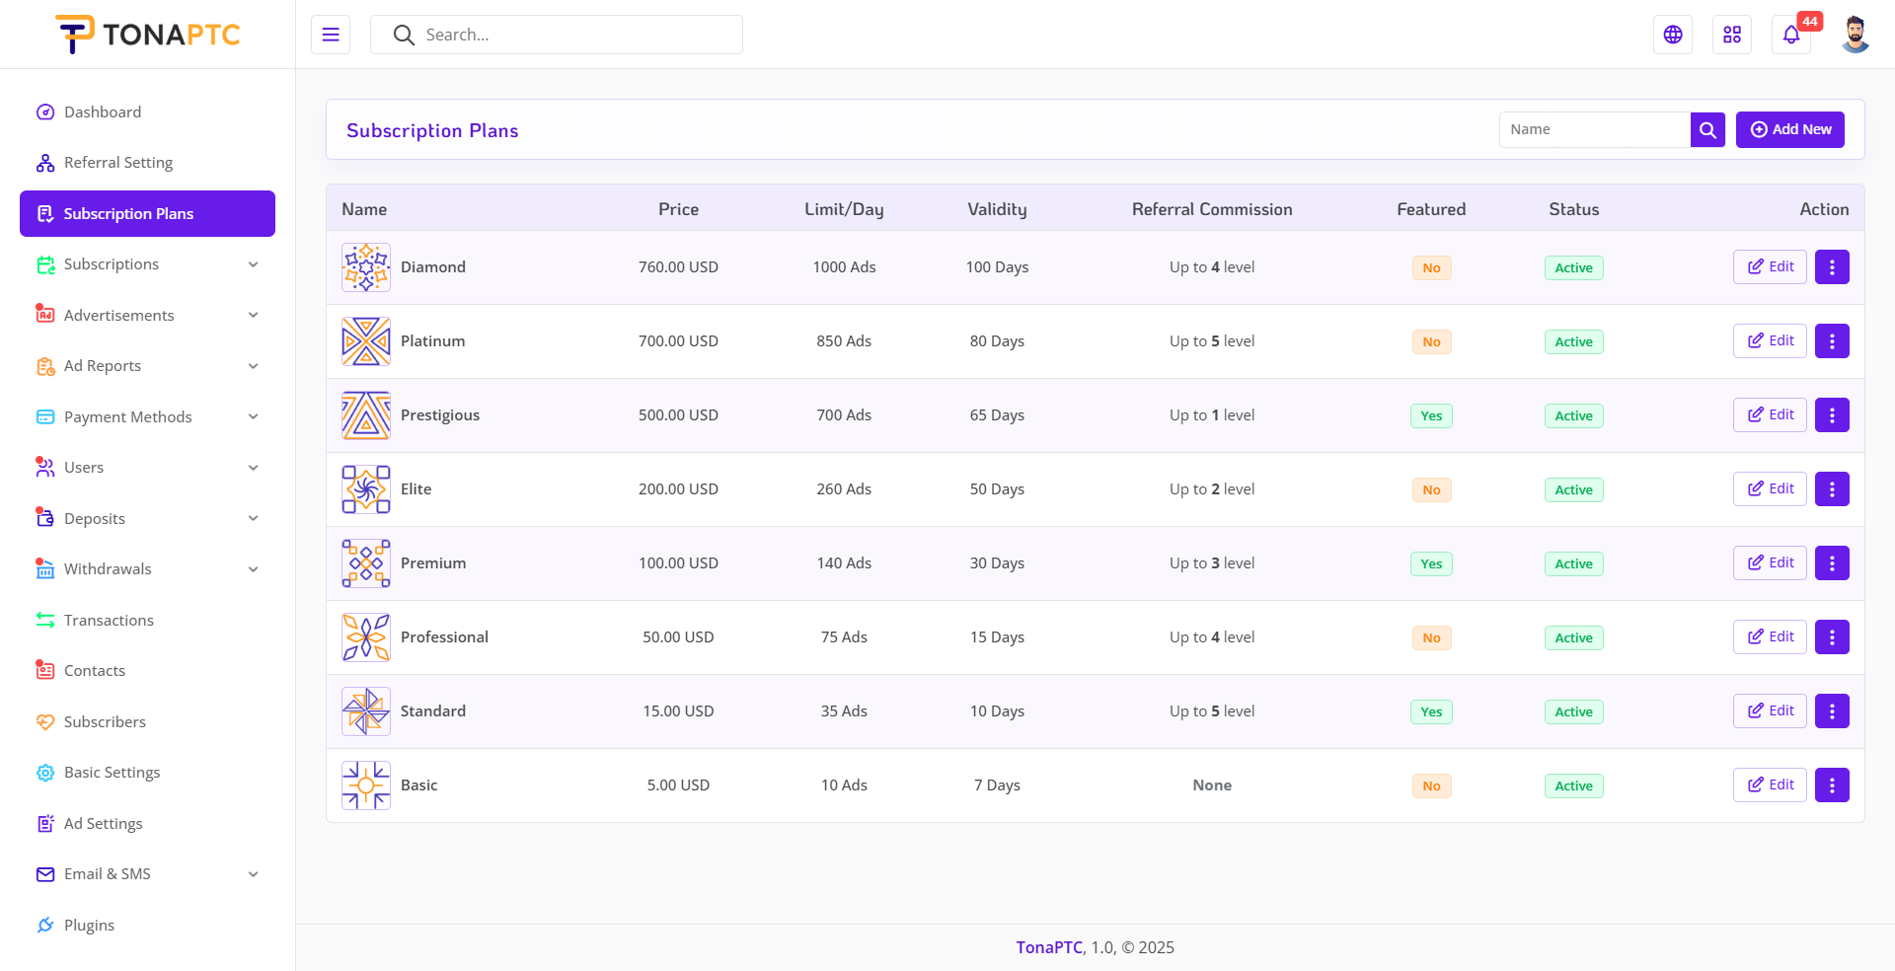Image resolution: width=1895 pixels, height=971 pixels.
Task: Expand the Payment Methods sidebar menu
Action: coord(148,417)
